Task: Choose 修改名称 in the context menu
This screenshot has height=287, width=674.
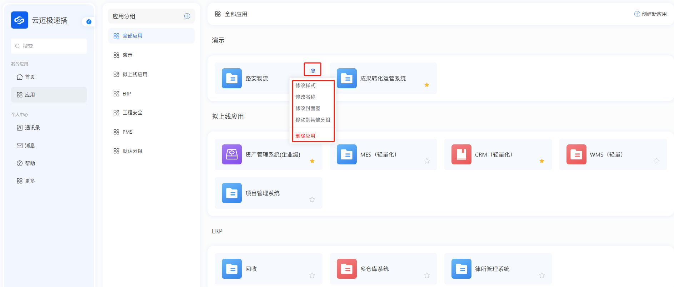Action: pyautogui.click(x=305, y=97)
